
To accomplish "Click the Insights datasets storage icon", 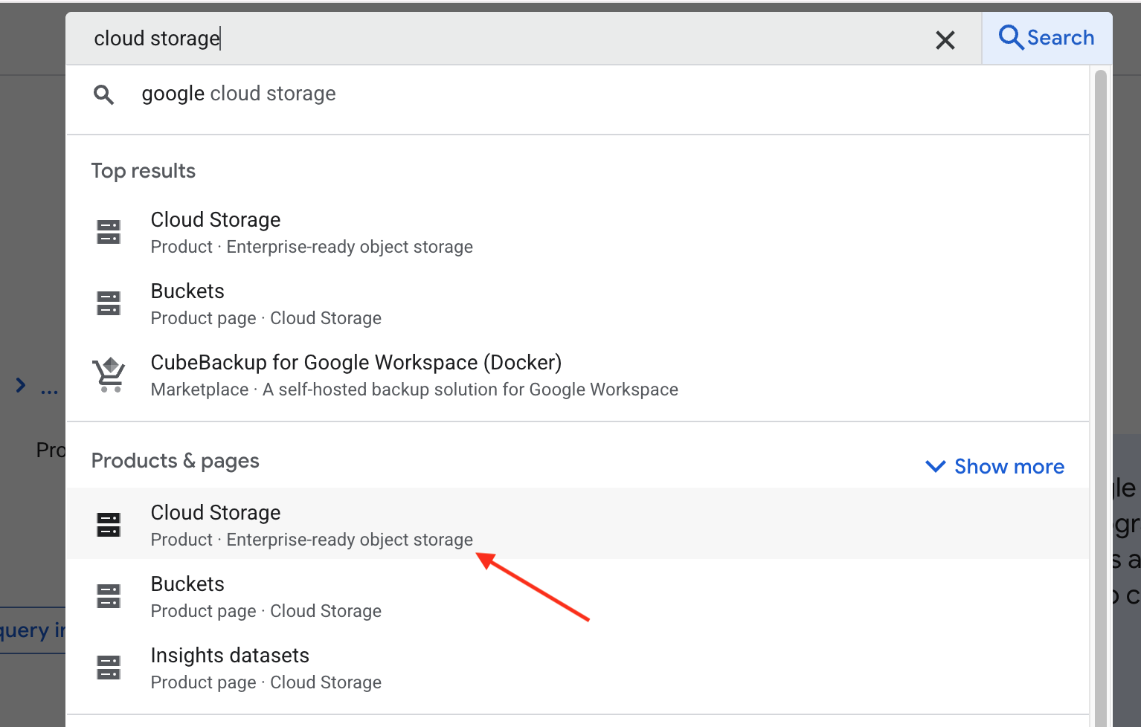I will tap(109, 668).
